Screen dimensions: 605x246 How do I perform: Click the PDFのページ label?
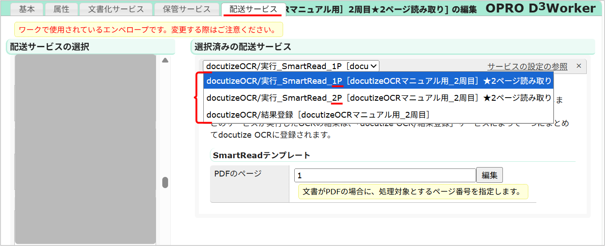pyautogui.click(x=238, y=174)
